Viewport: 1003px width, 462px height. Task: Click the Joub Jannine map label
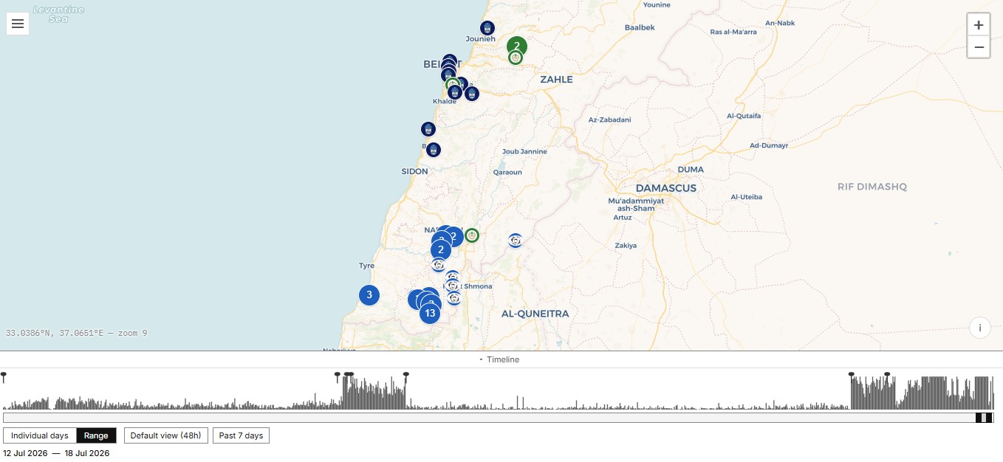pyautogui.click(x=525, y=151)
